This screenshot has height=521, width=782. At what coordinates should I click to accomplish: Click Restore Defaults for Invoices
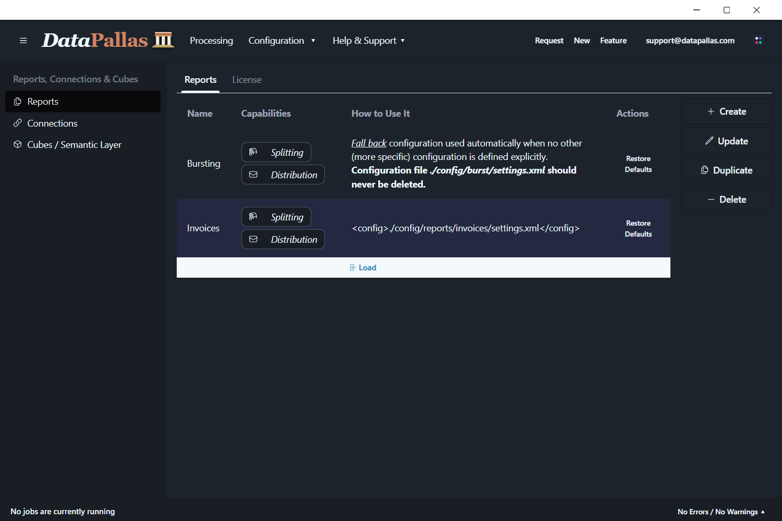638,228
